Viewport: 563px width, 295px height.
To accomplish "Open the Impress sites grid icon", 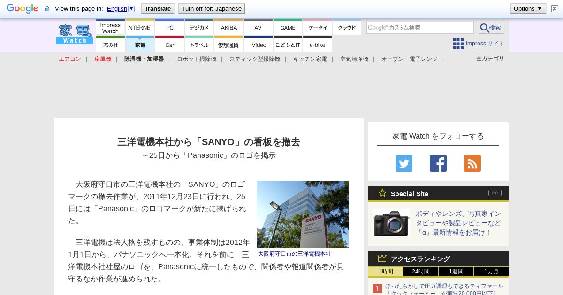I will 458,44.
